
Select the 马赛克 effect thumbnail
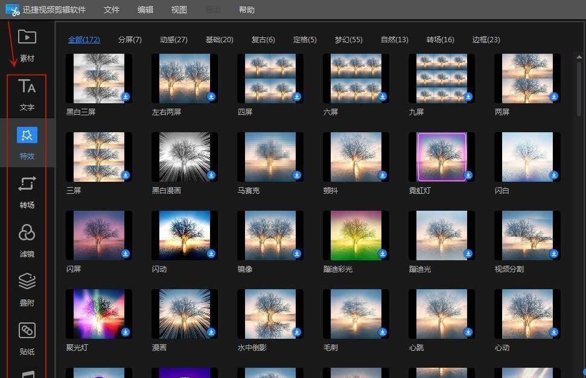pos(270,157)
